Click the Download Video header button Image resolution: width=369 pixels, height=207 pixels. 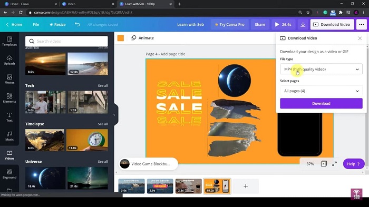coord(332,24)
